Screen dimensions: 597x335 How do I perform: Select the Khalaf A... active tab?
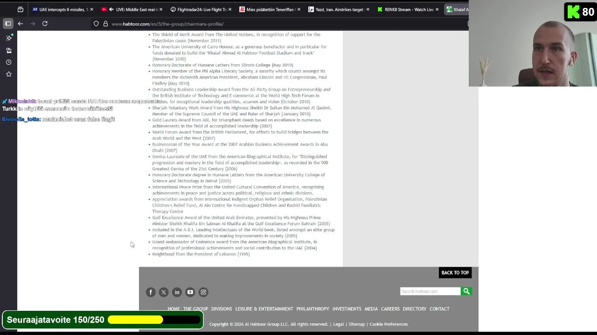[x=457, y=9]
